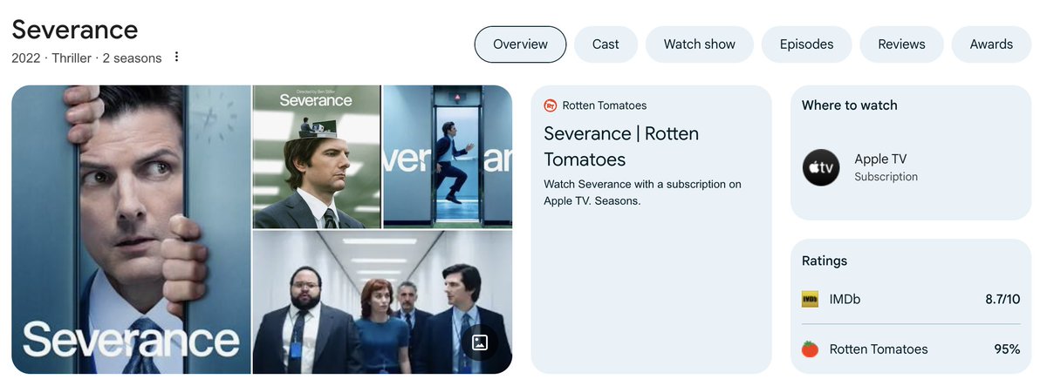Open the large Severance poster with peeking man
The image size is (1047, 386).
[x=131, y=229]
